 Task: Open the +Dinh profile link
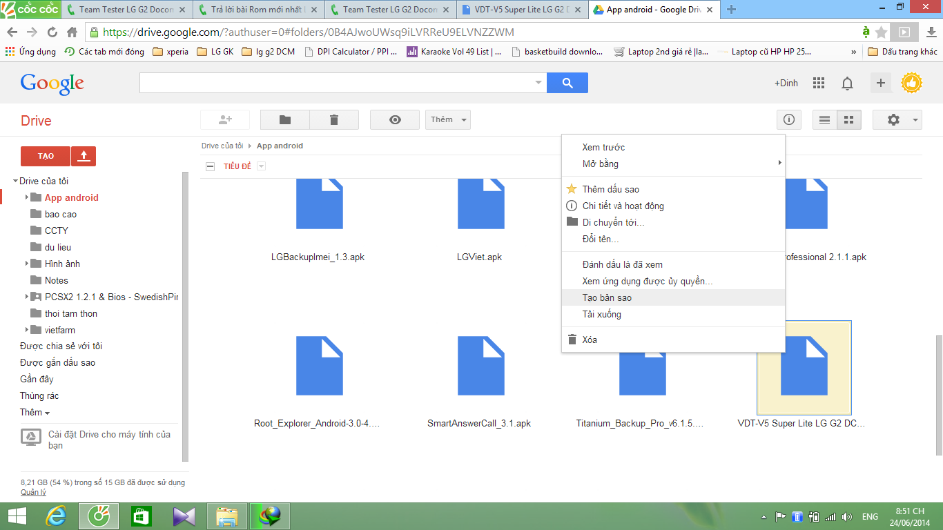coord(786,83)
